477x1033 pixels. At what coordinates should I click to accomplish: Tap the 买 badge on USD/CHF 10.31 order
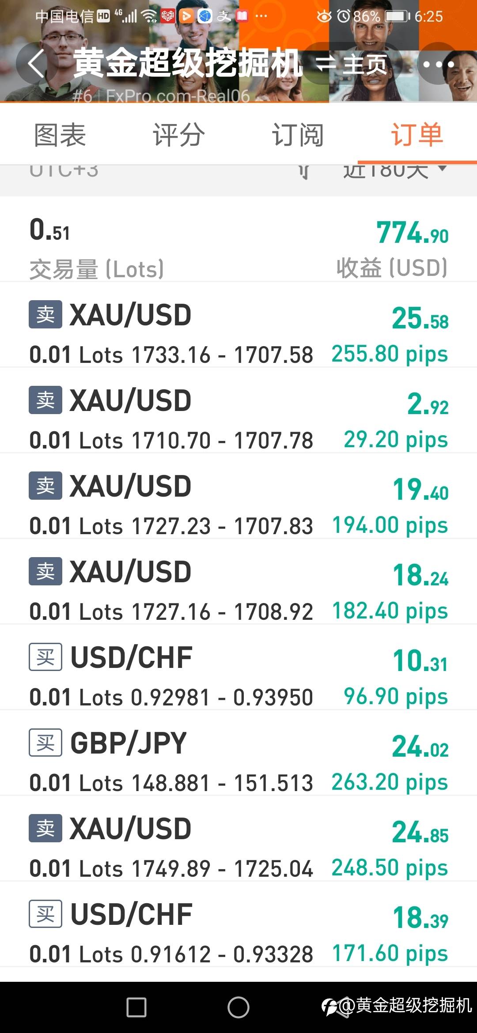45,657
